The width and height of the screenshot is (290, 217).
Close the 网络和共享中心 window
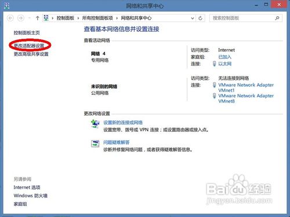tap(279, 5)
